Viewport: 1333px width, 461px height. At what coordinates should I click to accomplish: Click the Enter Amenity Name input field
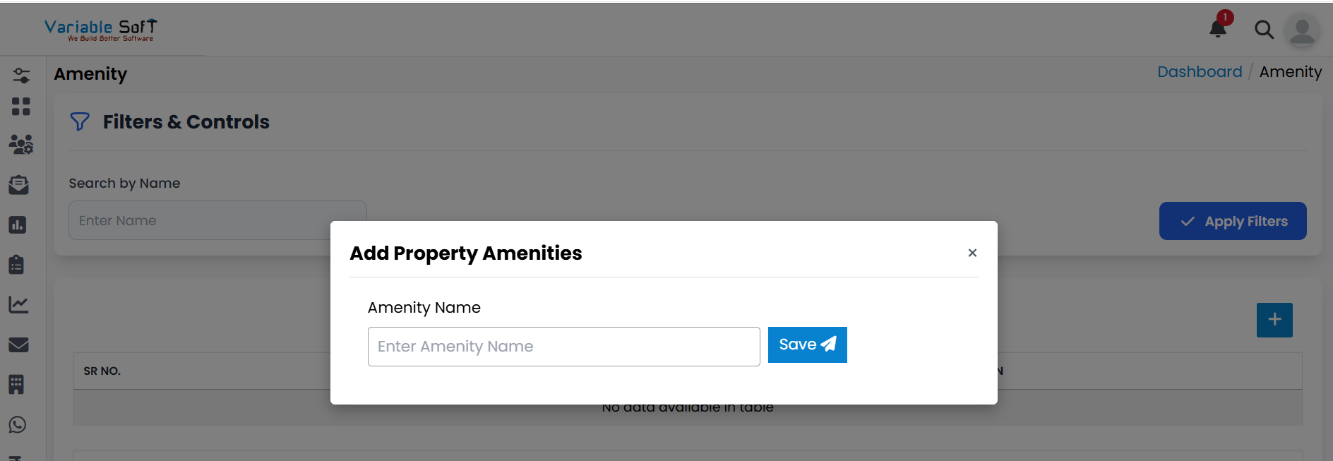pyautogui.click(x=563, y=346)
